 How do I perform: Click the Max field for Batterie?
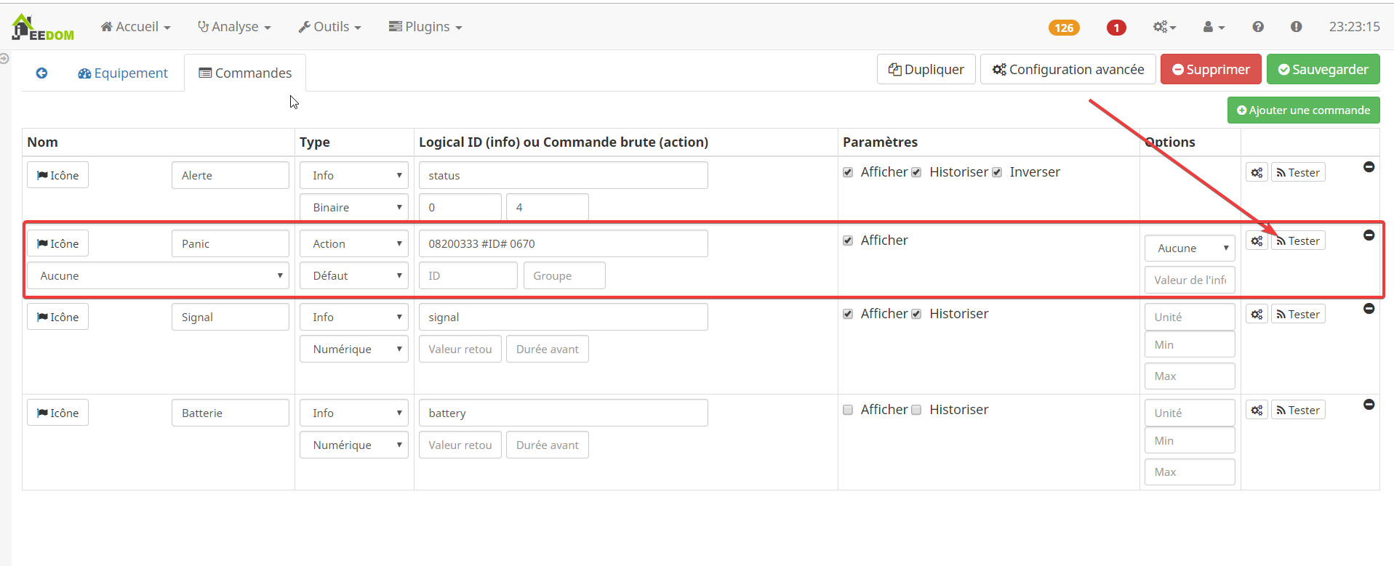(x=1190, y=472)
